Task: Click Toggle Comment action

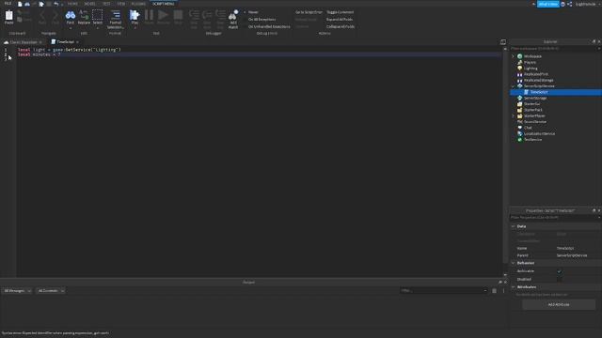Action: coord(341,12)
